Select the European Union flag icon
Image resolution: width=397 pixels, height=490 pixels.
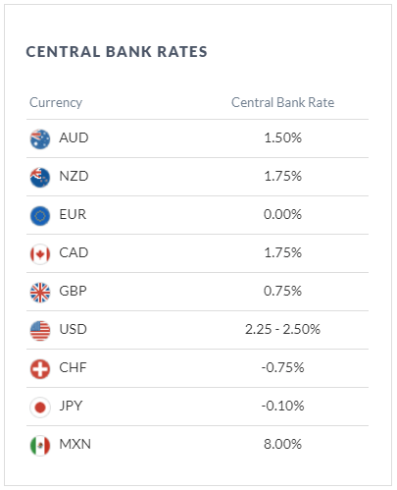coord(40,216)
